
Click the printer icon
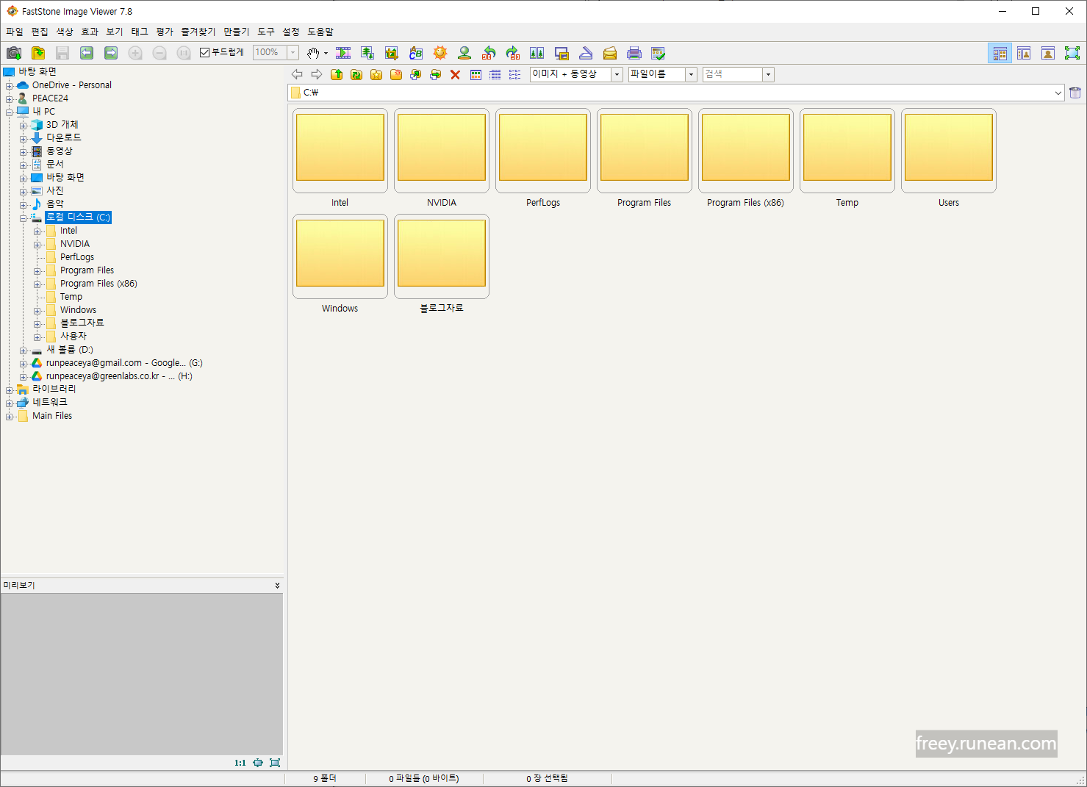point(634,53)
